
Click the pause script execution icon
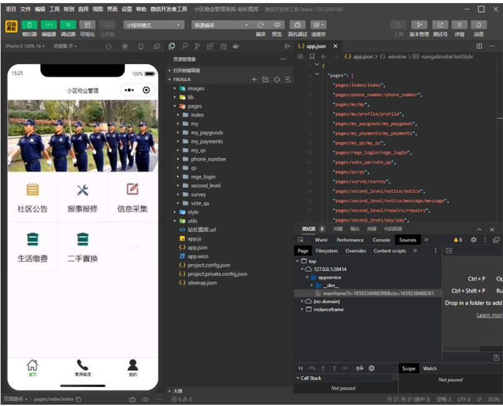[x=301, y=368]
